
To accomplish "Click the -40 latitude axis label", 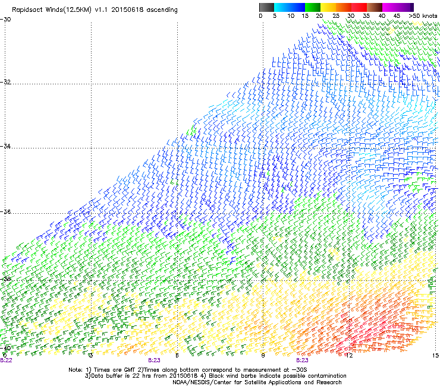I will [x=5, y=348].
